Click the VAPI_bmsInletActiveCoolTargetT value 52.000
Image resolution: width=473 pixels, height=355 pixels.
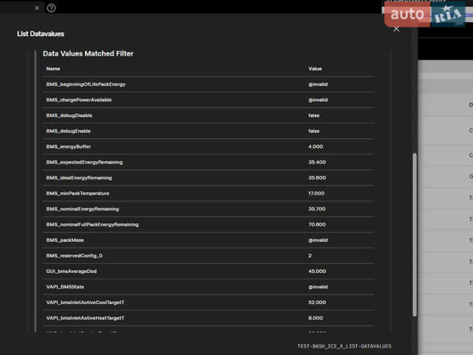point(317,302)
